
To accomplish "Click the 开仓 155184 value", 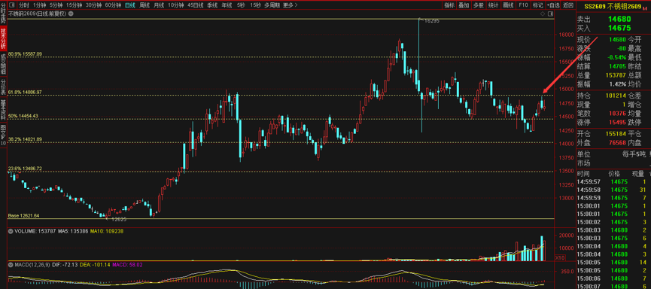I will tap(616, 135).
